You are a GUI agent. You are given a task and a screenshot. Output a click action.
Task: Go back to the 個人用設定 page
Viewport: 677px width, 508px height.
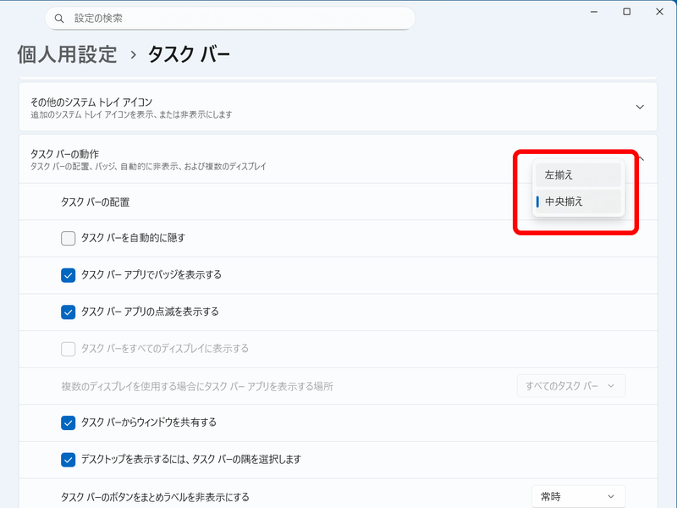65,53
